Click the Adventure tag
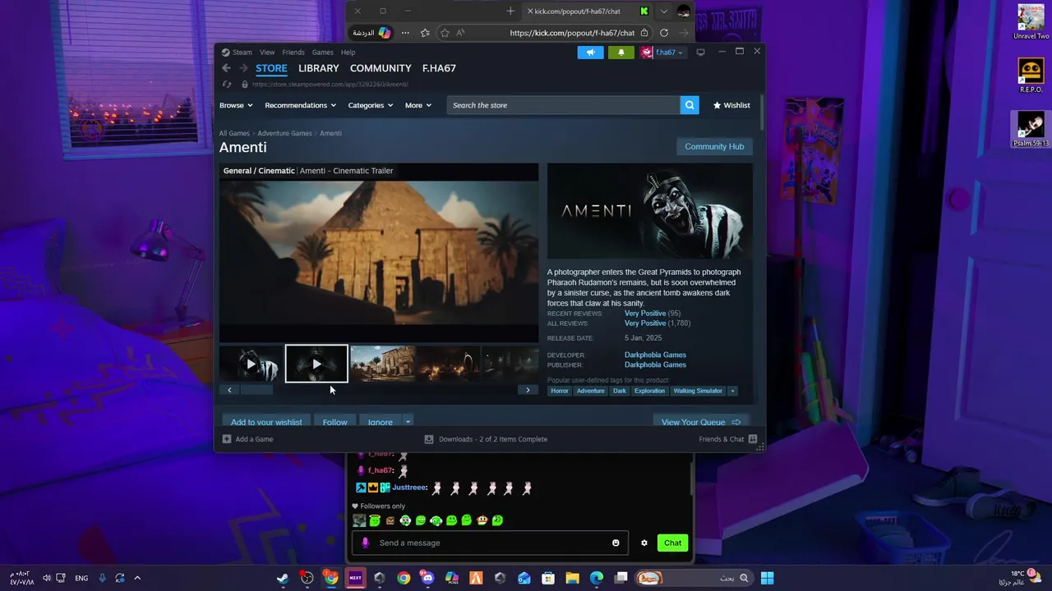 pos(590,391)
